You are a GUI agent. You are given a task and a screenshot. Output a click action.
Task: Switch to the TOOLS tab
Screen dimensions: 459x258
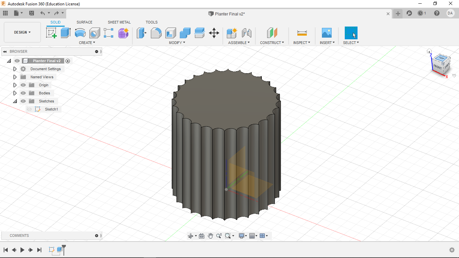click(x=152, y=22)
